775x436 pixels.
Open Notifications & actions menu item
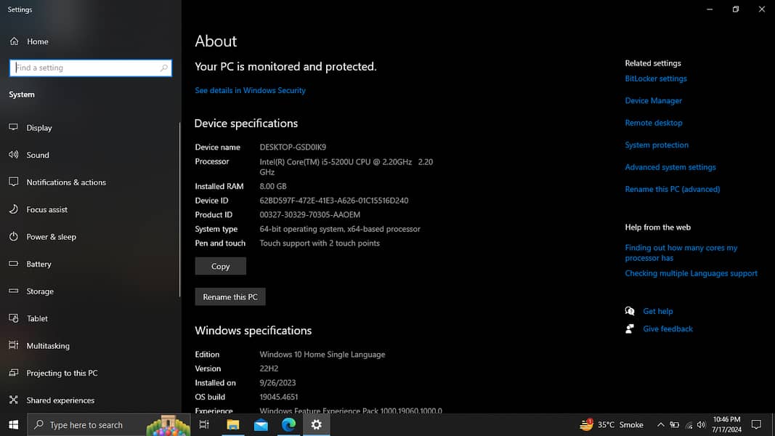pyautogui.click(x=66, y=182)
